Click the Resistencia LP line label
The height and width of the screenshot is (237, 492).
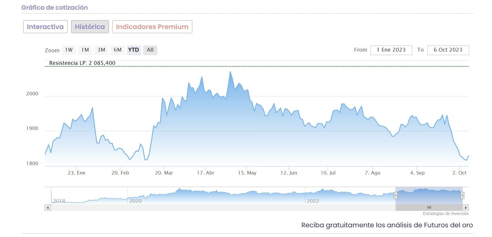(x=82, y=63)
